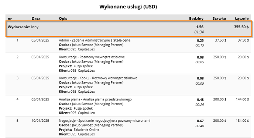Click the 1.56 total hours value
Image resolution: width=254 pixels, height=138 pixels.
tap(200, 27)
